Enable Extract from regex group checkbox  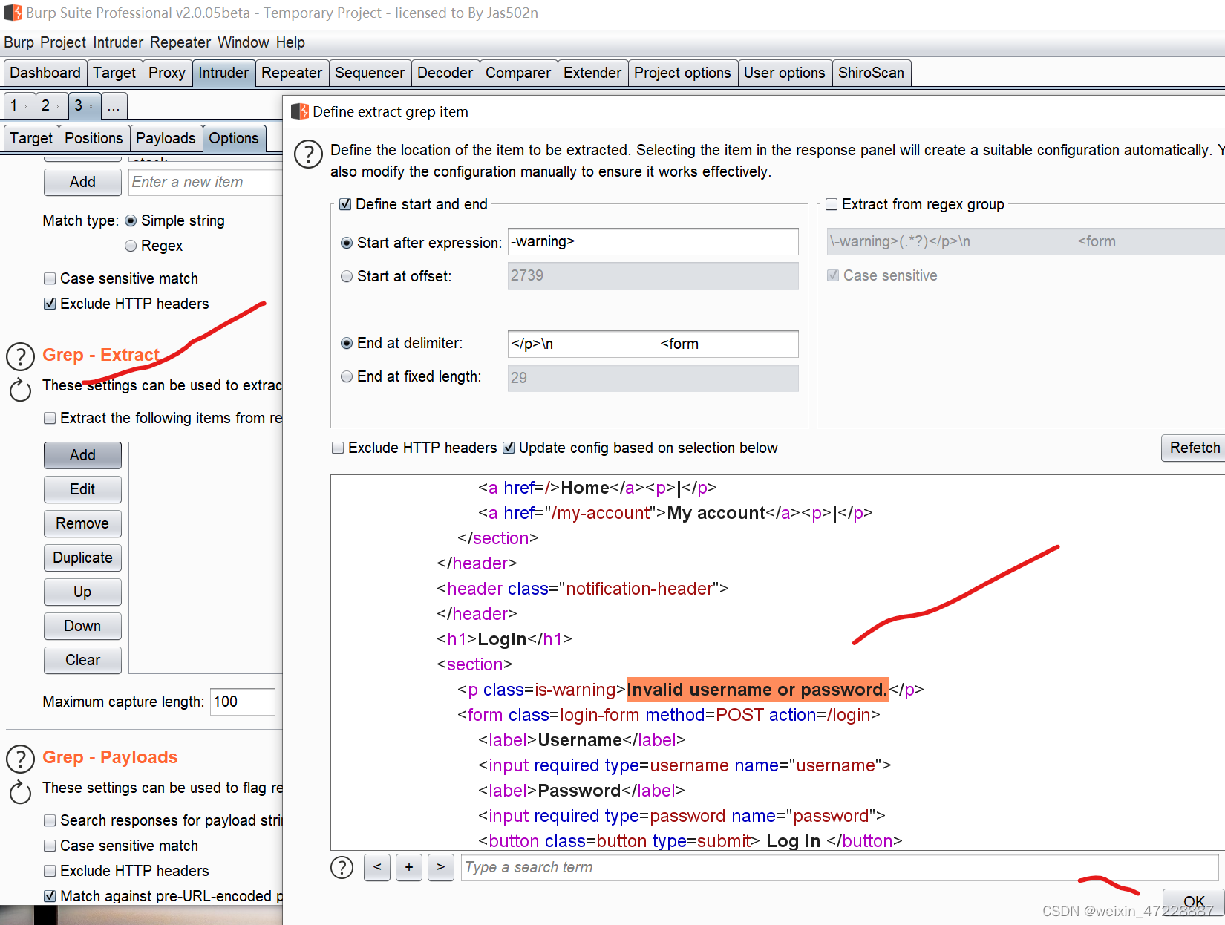[832, 204]
